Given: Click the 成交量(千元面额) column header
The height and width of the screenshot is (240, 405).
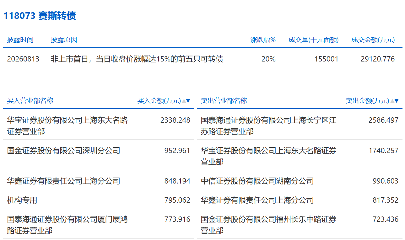Looking at the screenshot, I should point(313,40).
